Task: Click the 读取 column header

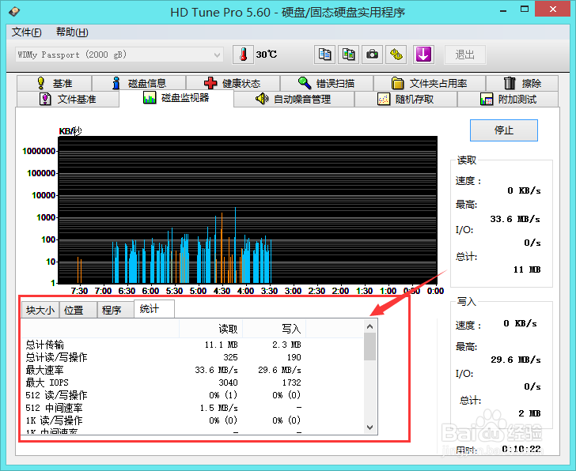Action: (210, 329)
